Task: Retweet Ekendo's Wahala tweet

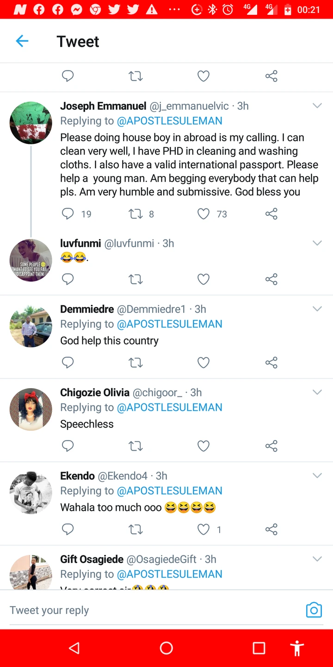Action: click(136, 529)
